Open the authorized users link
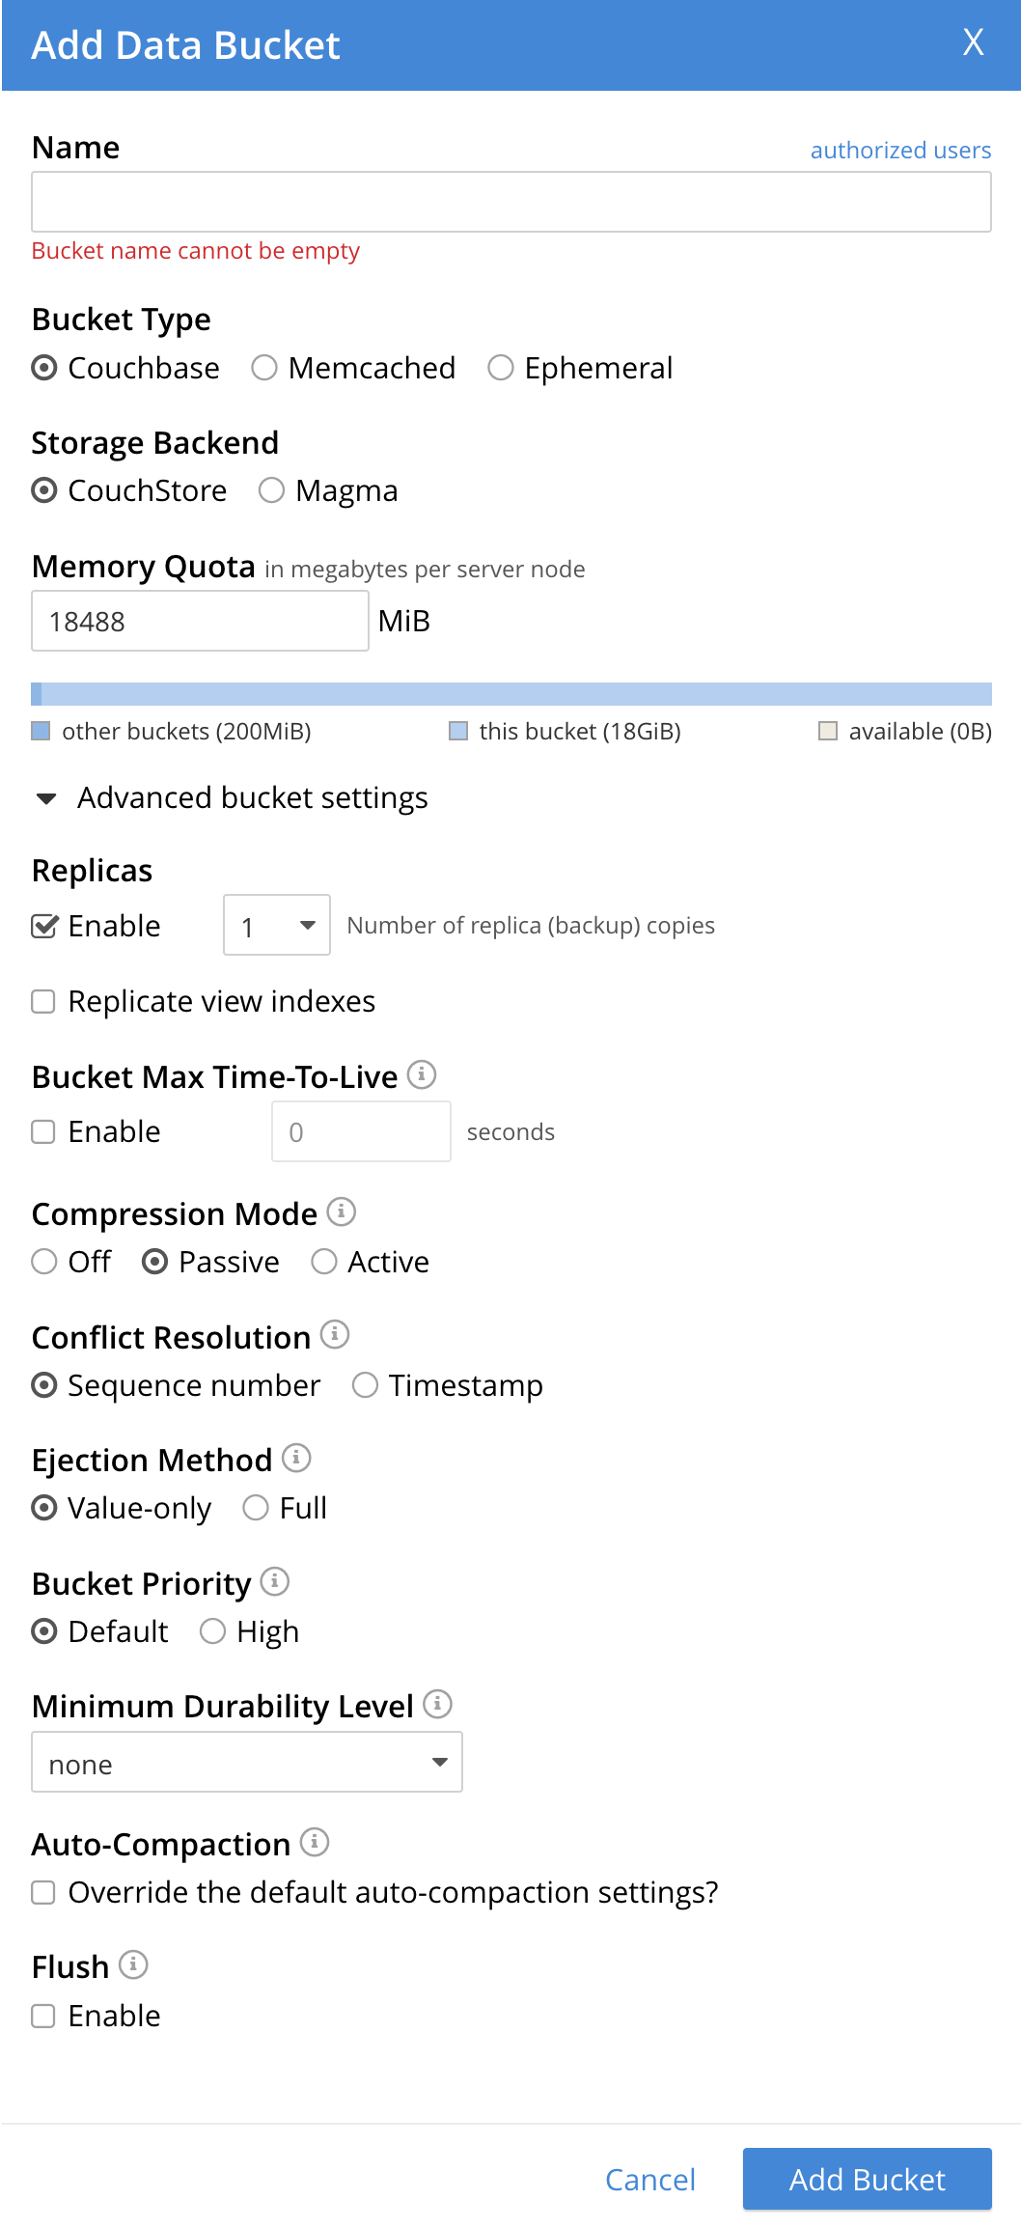Screen dimensions: 1021x2228 [899, 151]
